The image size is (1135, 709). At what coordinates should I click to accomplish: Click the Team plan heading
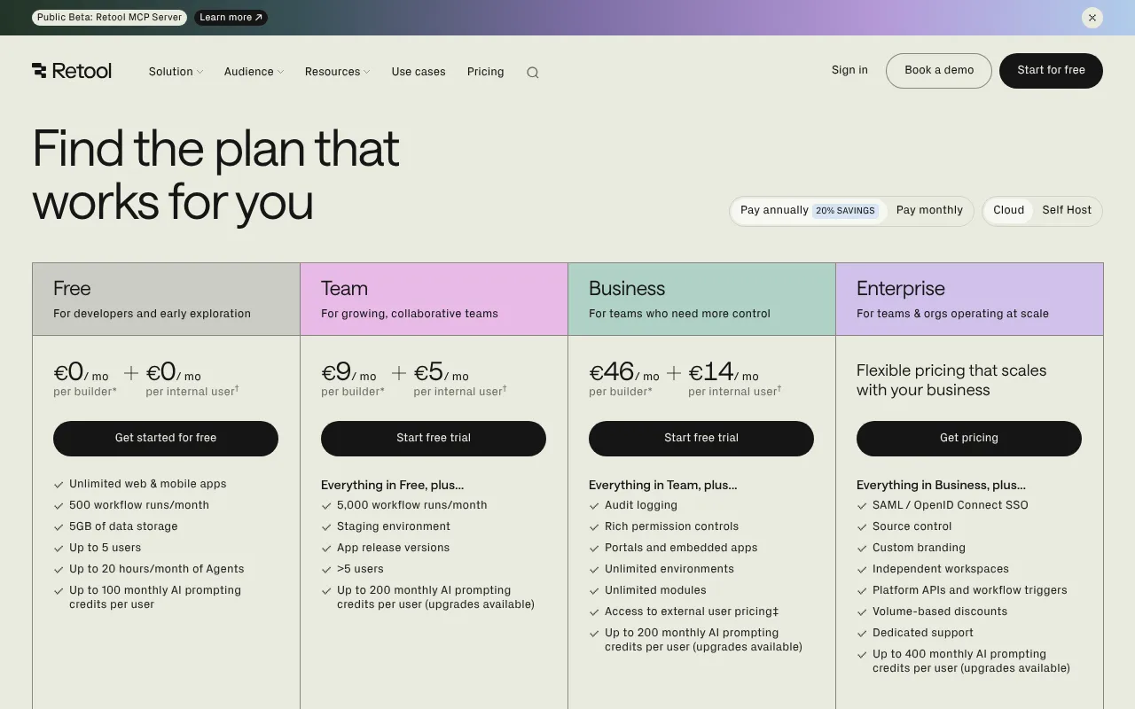[x=344, y=289]
